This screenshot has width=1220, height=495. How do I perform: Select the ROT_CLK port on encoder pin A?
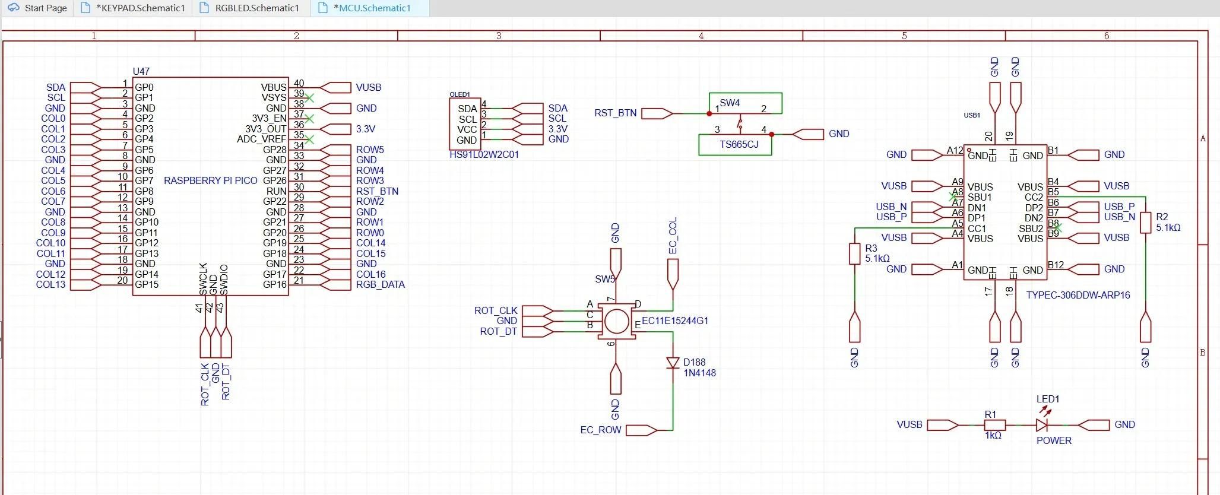pyautogui.click(x=538, y=310)
